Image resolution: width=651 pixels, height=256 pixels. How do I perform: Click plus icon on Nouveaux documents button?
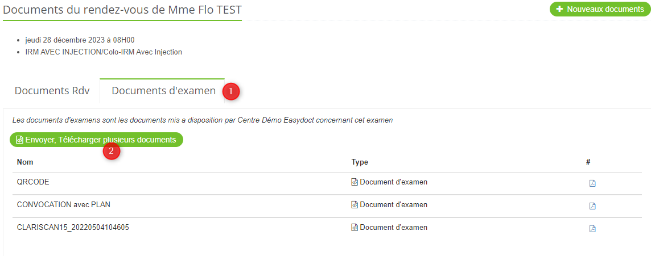tap(559, 9)
